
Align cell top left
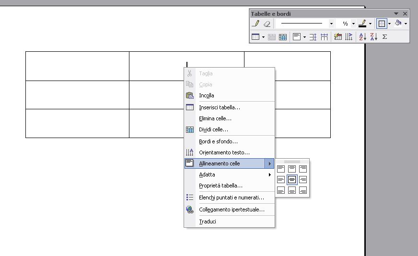pos(281,169)
